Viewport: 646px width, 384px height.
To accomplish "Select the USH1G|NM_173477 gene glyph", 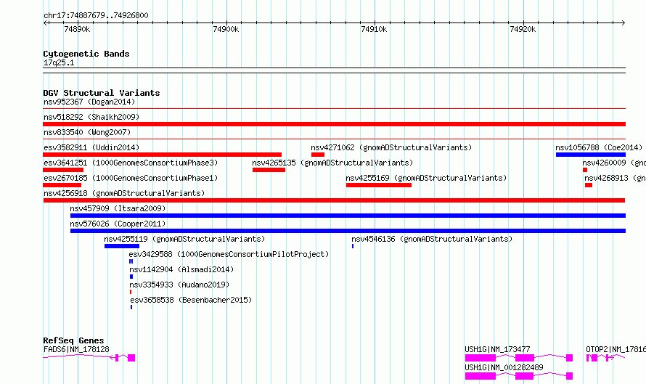I will [x=519, y=358].
